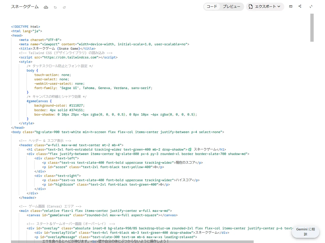Click the <!DOCTYPE html> line
Image resolution: width=325 pixels, height=243 pixels.
click(25, 27)
